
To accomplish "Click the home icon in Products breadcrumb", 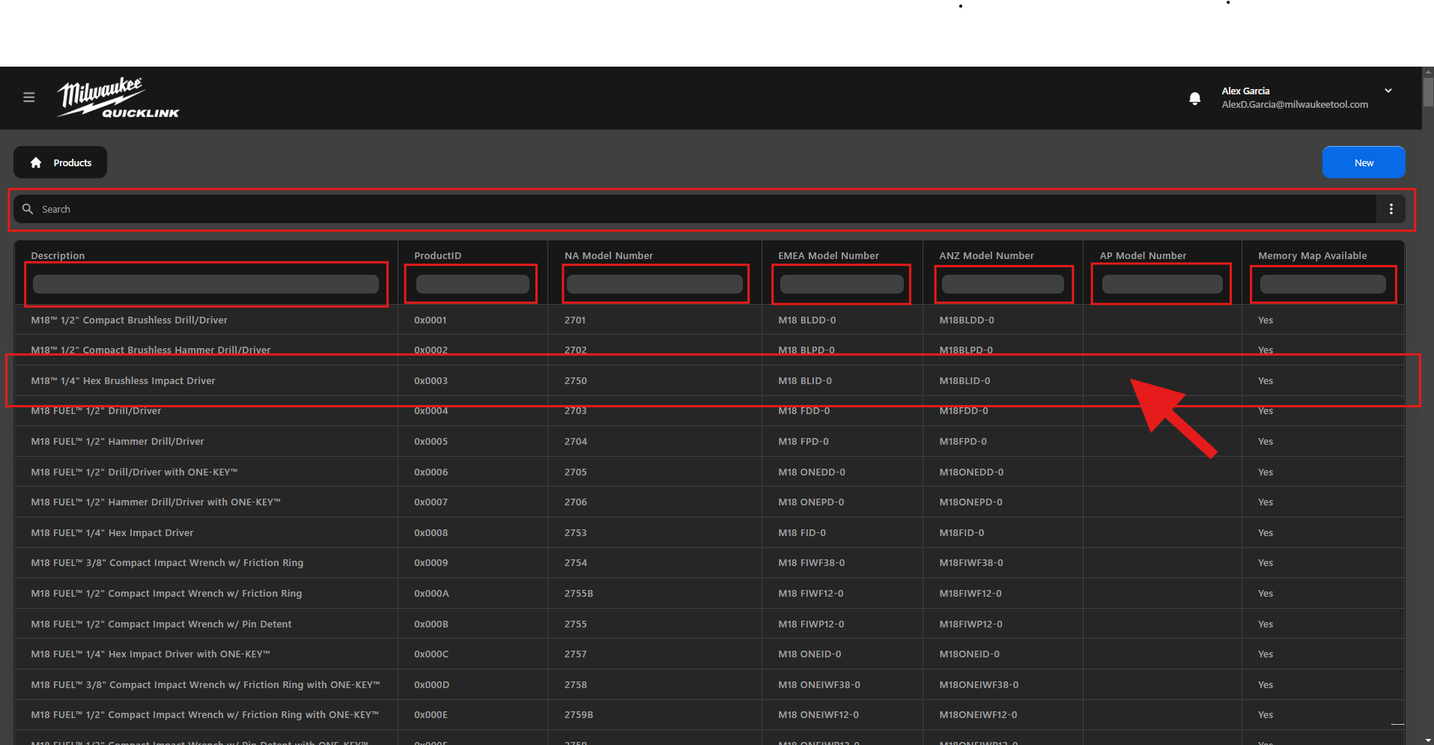I will (x=36, y=162).
